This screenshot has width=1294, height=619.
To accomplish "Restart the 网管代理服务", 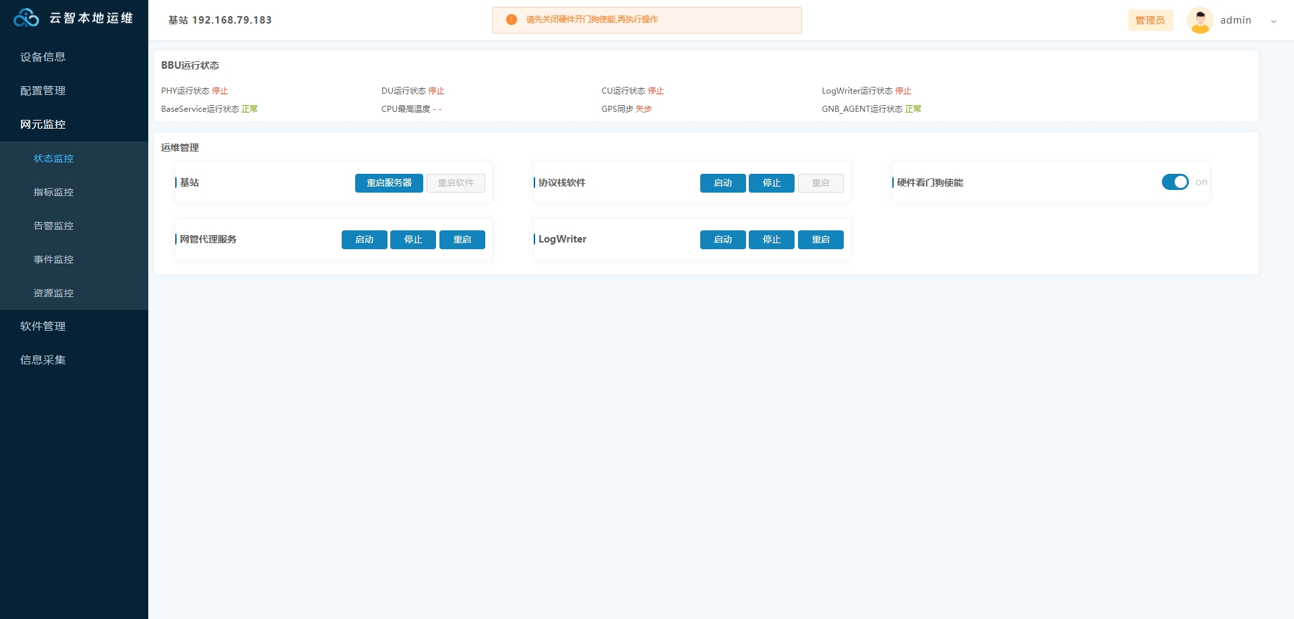I will [462, 240].
